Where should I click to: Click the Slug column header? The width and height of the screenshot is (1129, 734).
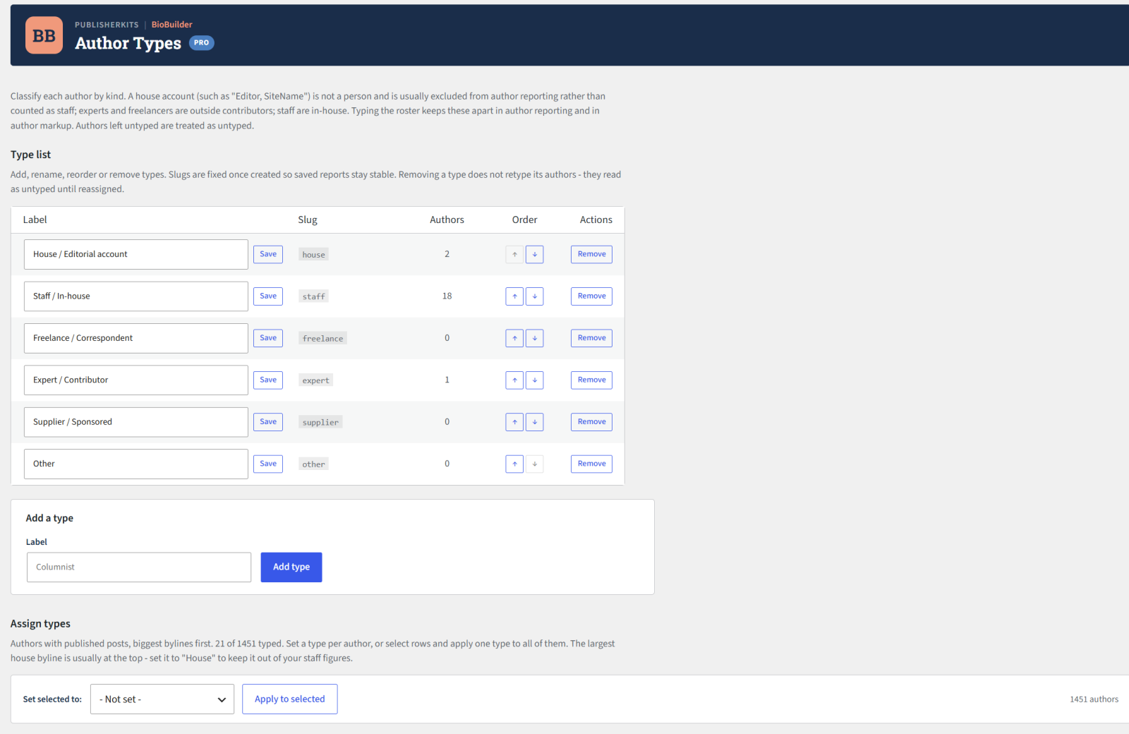coord(308,220)
